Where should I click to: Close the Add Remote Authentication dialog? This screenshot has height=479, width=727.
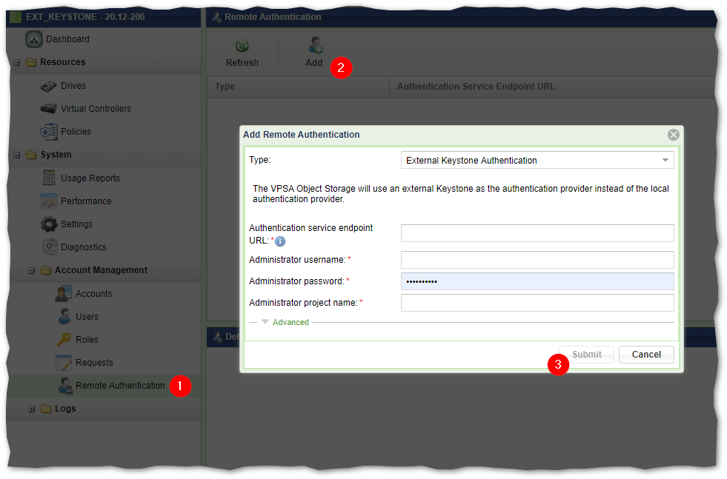[x=673, y=135]
